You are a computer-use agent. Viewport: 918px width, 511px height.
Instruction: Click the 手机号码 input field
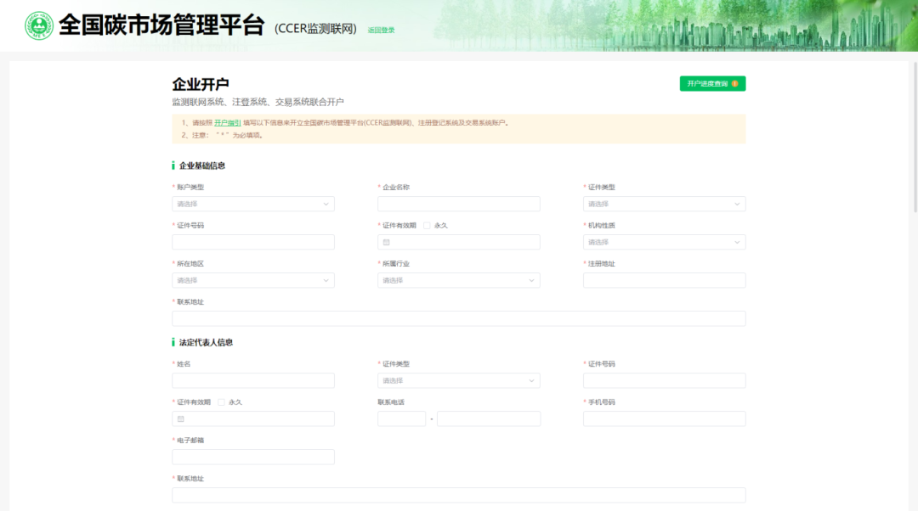click(664, 418)
